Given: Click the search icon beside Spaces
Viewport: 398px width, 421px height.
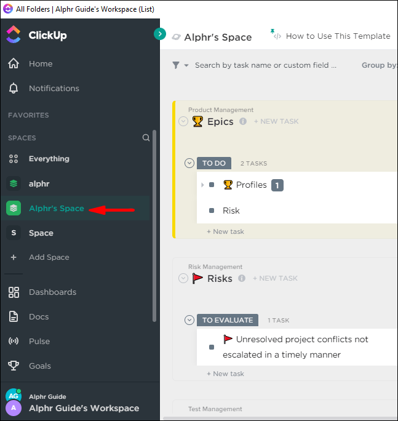Looking at the screenshot, I should [x=146, y=138].
